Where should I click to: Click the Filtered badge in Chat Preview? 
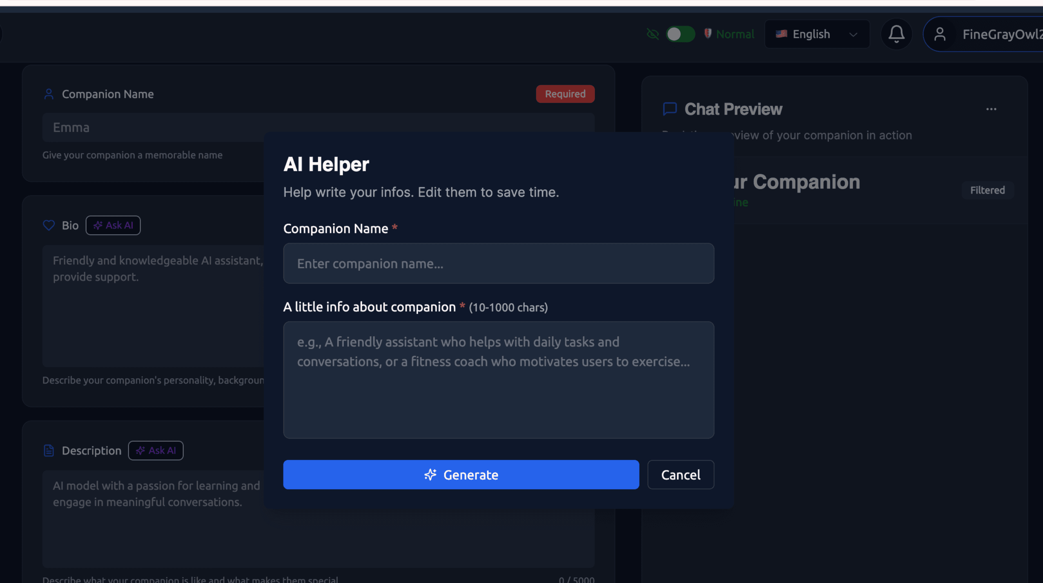[987, 191]
